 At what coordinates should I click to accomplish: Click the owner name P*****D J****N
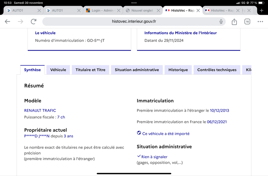point(37,136)
